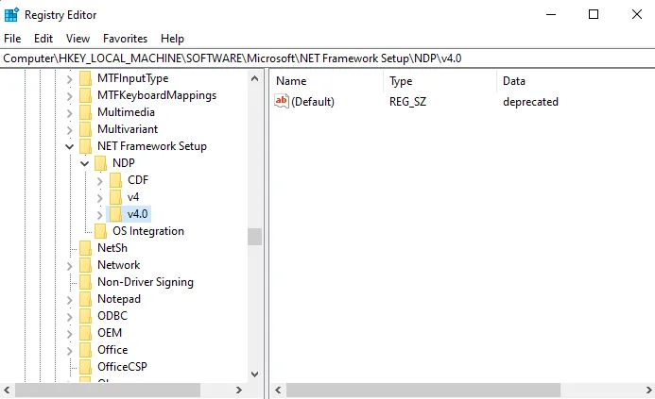The image size is (655, 399).
Task: Click the values pane horizontal scrollbar thumb
Action: pyautogui.click(x=423, y=391)
